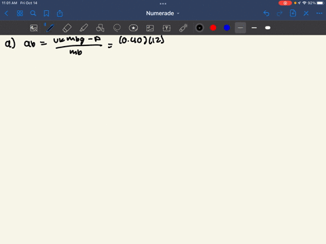This screenshot has width=326, height=244.
Task: Open the search magnifier icon
Action: click(x=33, y=14)
